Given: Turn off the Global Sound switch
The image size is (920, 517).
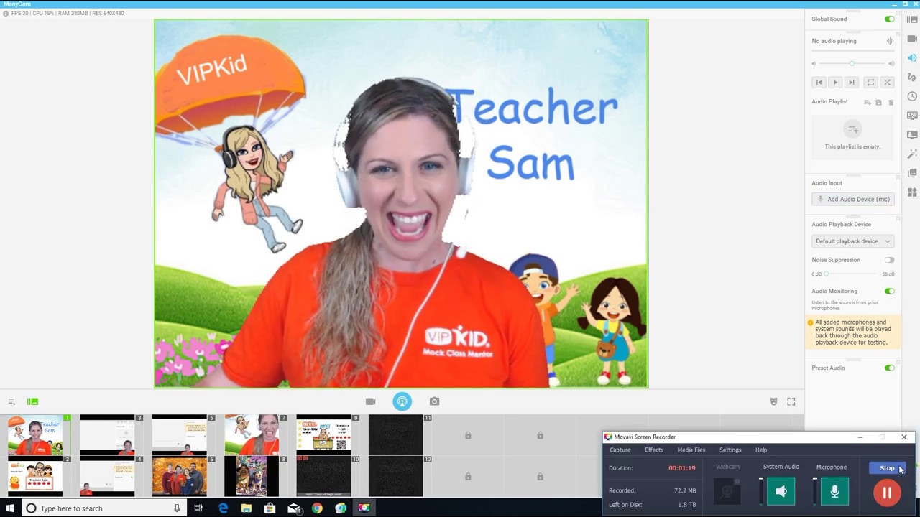Looking at the screenshot, I should [x=890, y=19].
